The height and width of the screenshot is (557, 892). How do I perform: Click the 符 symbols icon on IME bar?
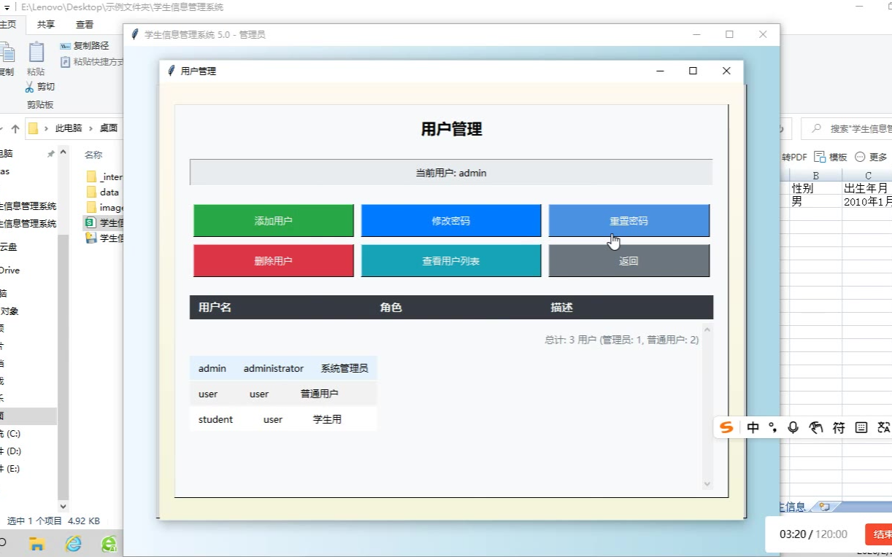click(839, 428)
